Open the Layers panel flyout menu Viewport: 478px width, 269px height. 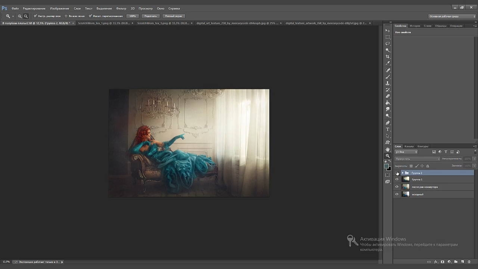point(475,146)
